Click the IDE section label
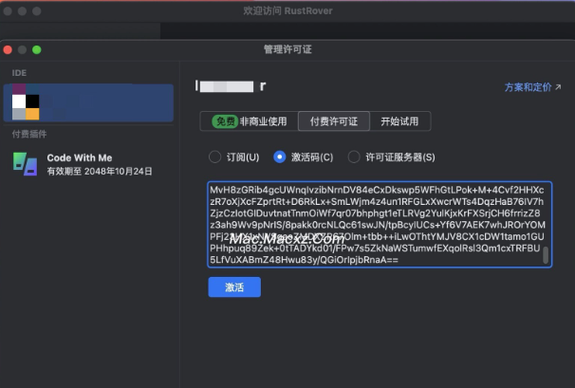575x388 pixels. [x=19, y=73]
